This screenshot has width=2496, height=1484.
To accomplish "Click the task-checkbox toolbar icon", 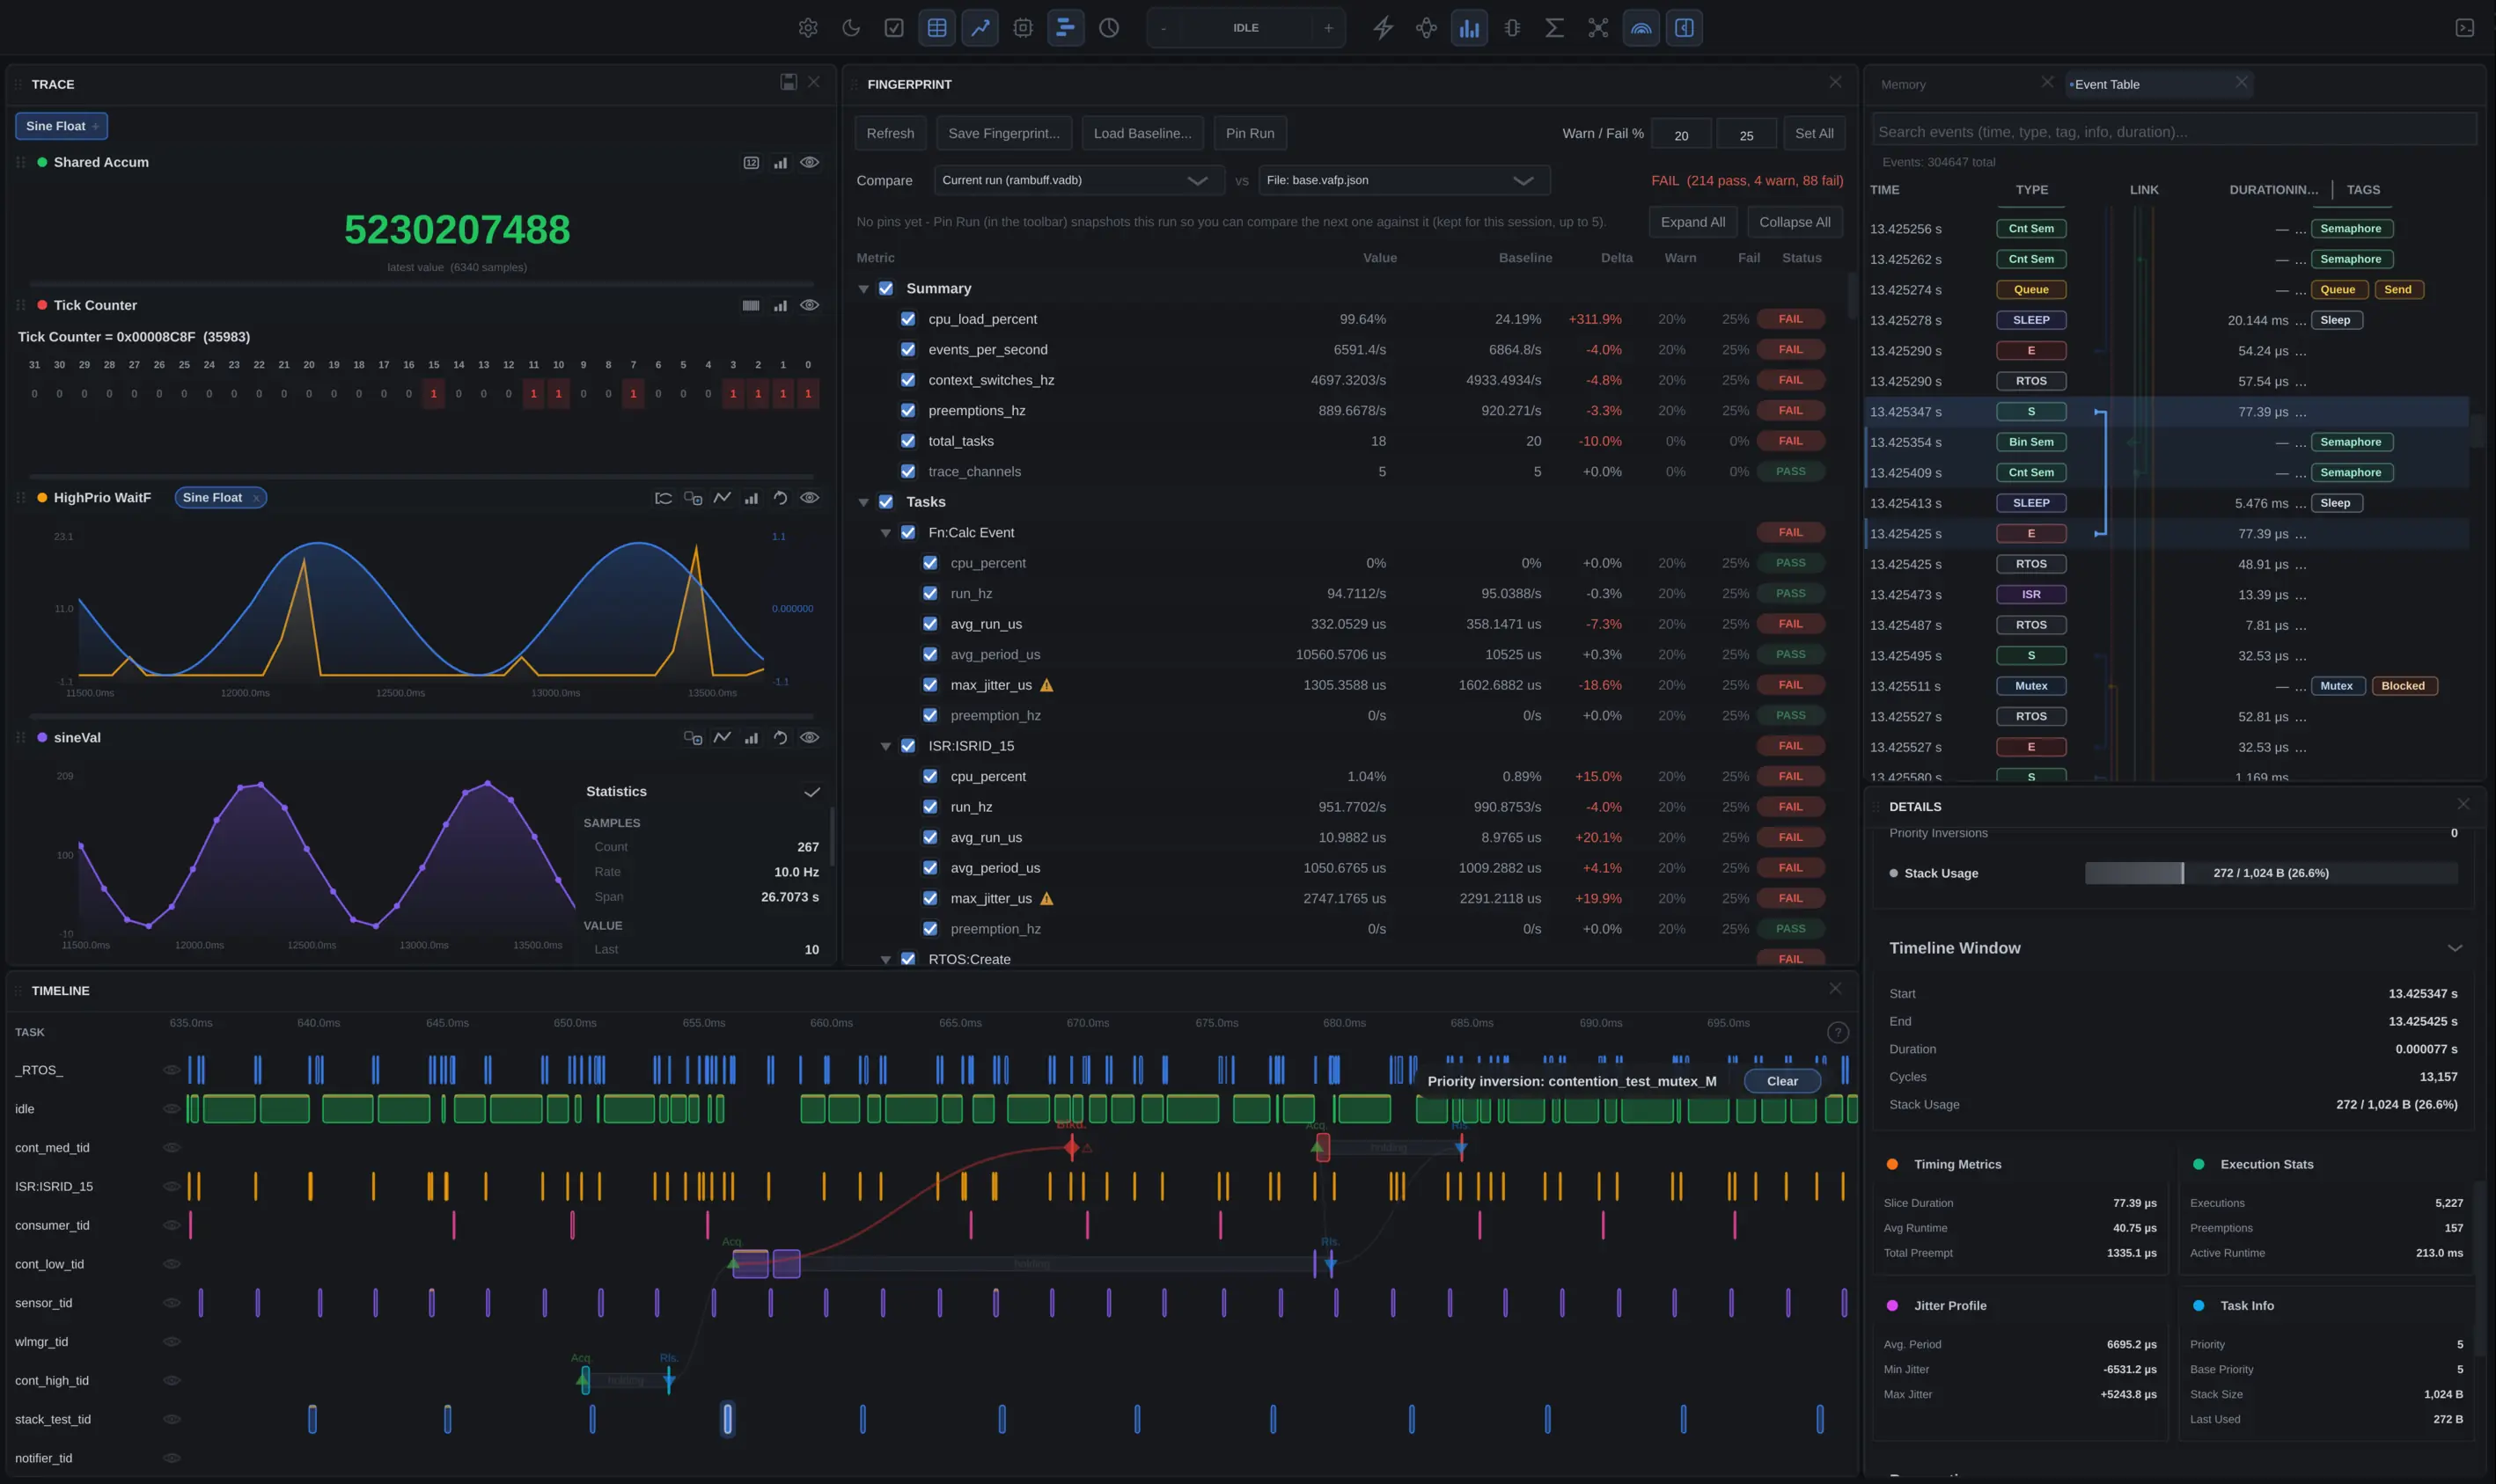I will (894, 28).
